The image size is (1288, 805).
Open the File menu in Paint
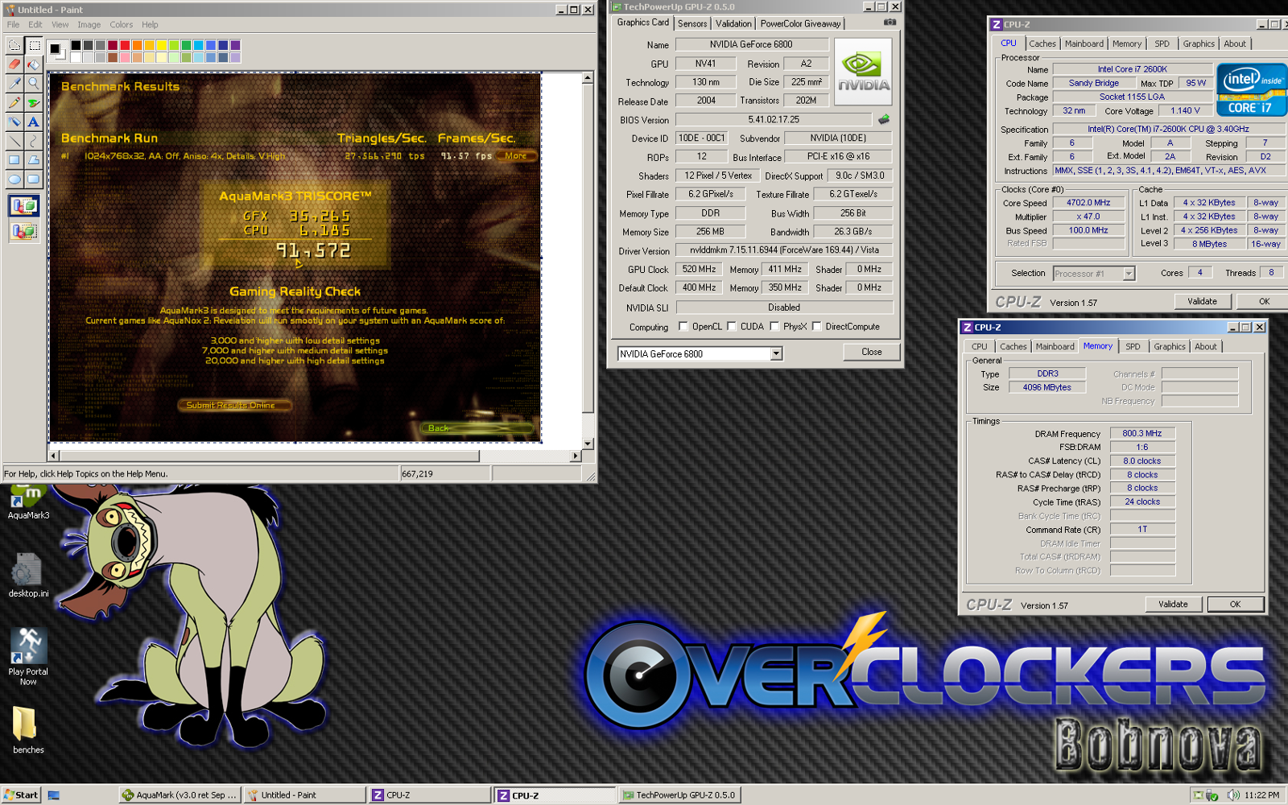(14, 25)
